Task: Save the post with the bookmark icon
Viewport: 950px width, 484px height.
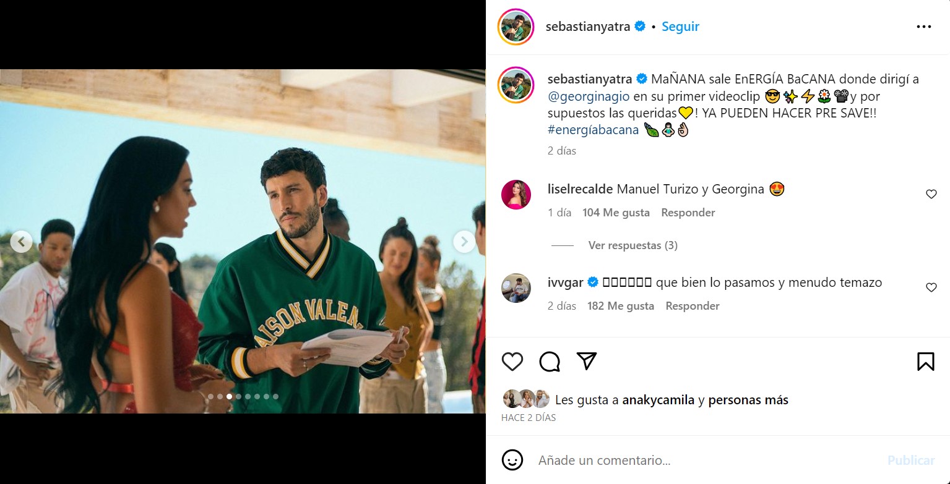Action: 925,362
